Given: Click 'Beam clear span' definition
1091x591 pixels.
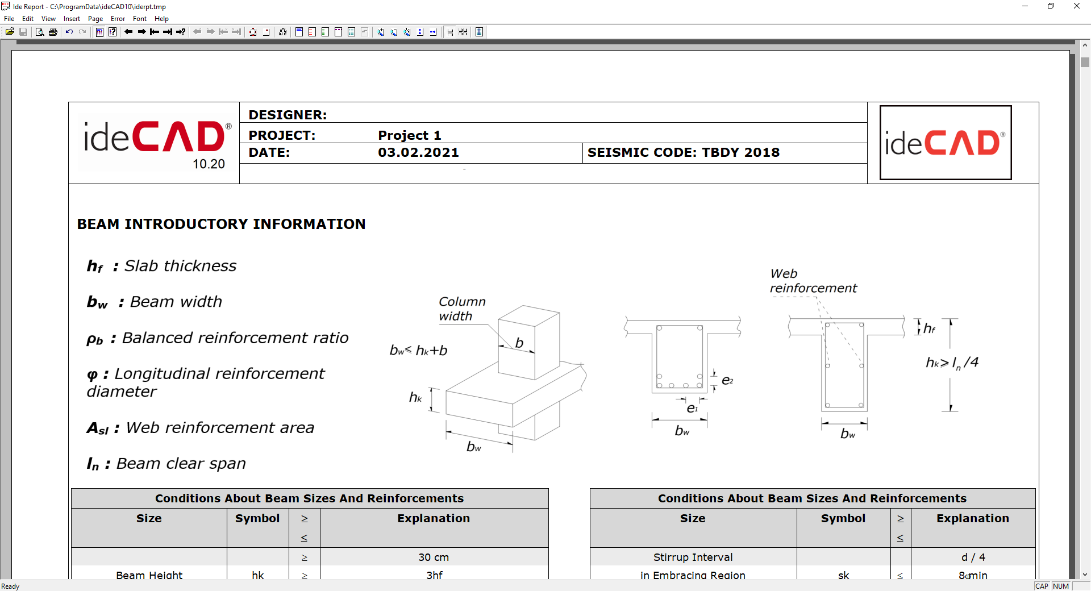Looking at the screenshot, I should click(x=166, y=464).
